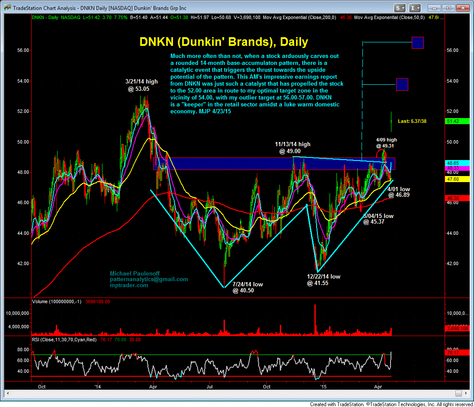Click the 'Michael Paulenoff' author text
The height and width of the screenshot is (407, 474).
pyautogui.click(x=135, y=273)
